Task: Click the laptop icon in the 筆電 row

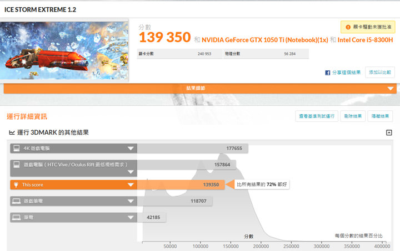Action: click(x=16, y=217)
